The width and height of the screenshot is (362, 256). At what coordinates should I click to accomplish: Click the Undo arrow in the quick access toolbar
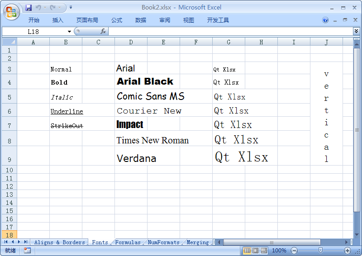(x=38, y=8)
